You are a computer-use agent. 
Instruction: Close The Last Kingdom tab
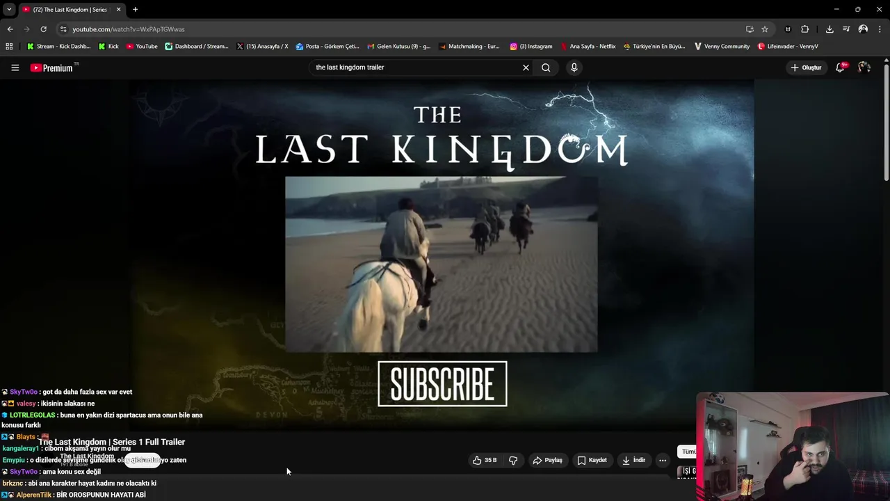(119, 10)
